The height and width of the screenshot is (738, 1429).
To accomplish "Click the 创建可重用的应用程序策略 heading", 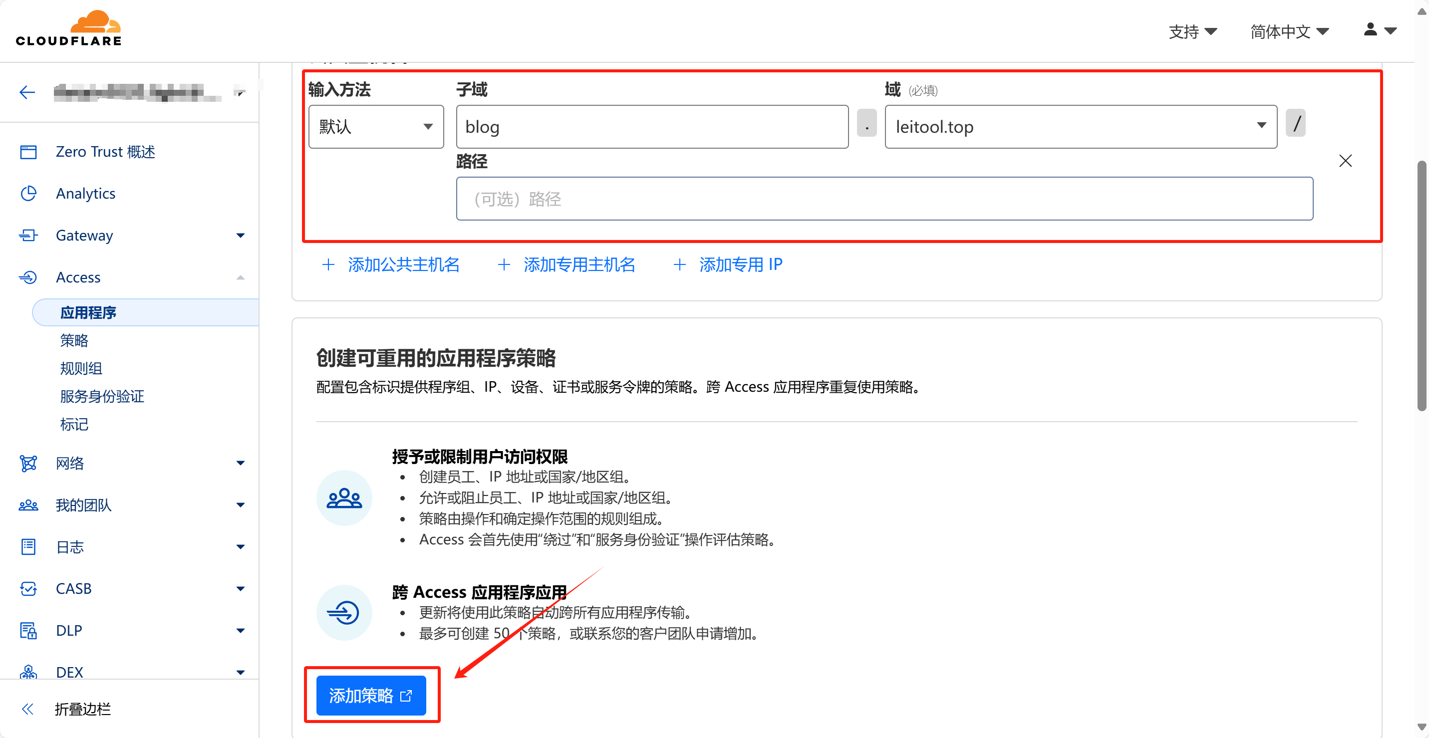I will (x=436, y=358).
